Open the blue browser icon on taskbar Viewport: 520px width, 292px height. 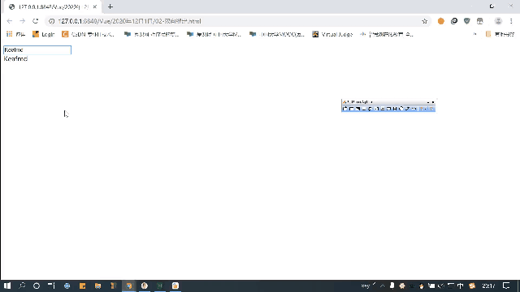67,286
